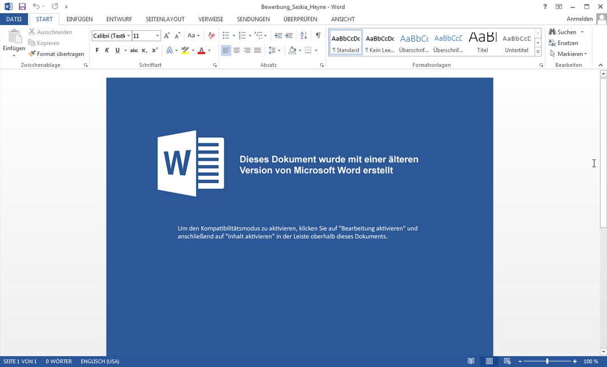
Task: Open the font size dropdown
Action: tap(158, 35)
